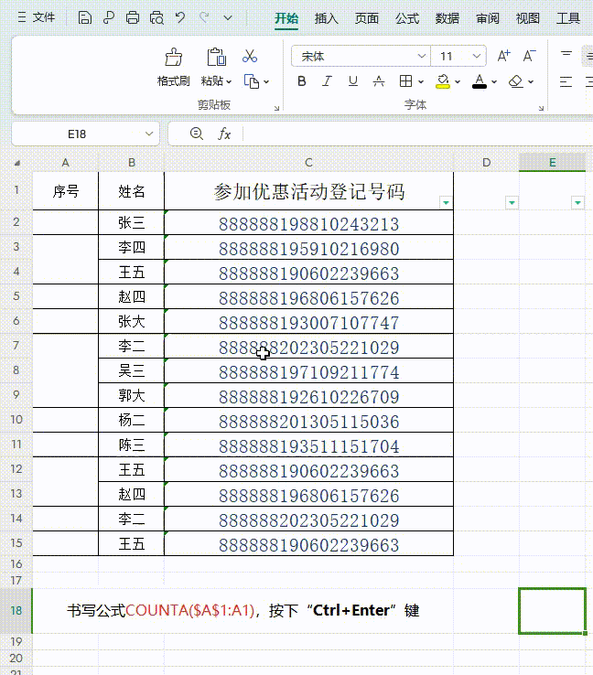Toggle Underline formatting

tap(353, 80)
